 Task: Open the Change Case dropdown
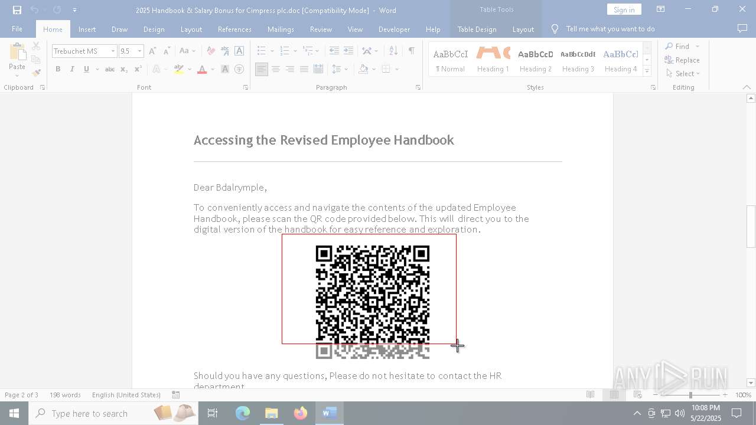point(187,51)
